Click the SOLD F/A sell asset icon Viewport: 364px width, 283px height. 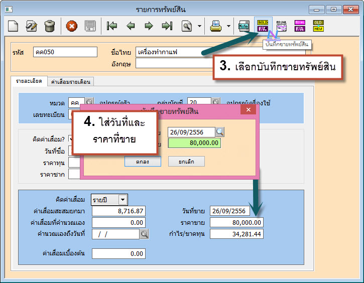pyautogui.click(x=263, y=26)
